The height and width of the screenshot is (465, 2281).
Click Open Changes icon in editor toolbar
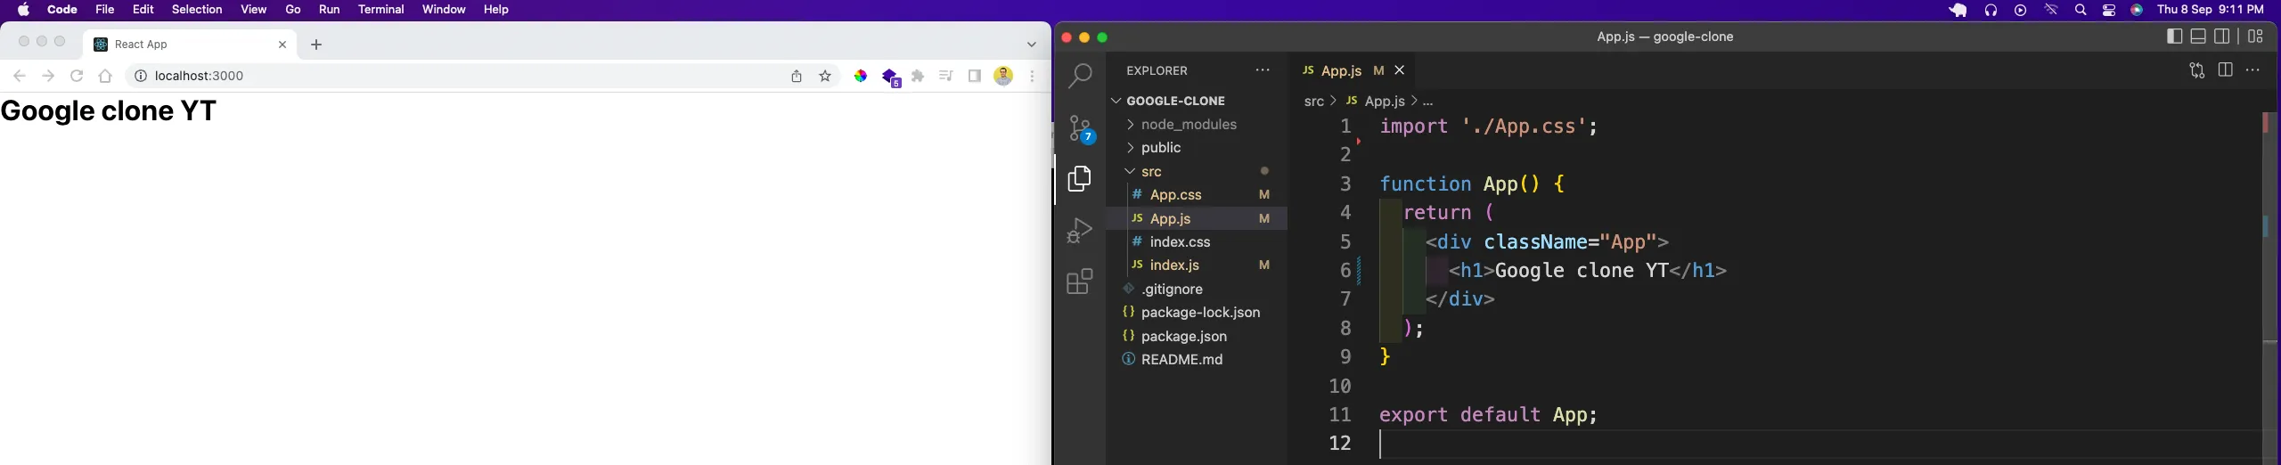pos(2196,70)
